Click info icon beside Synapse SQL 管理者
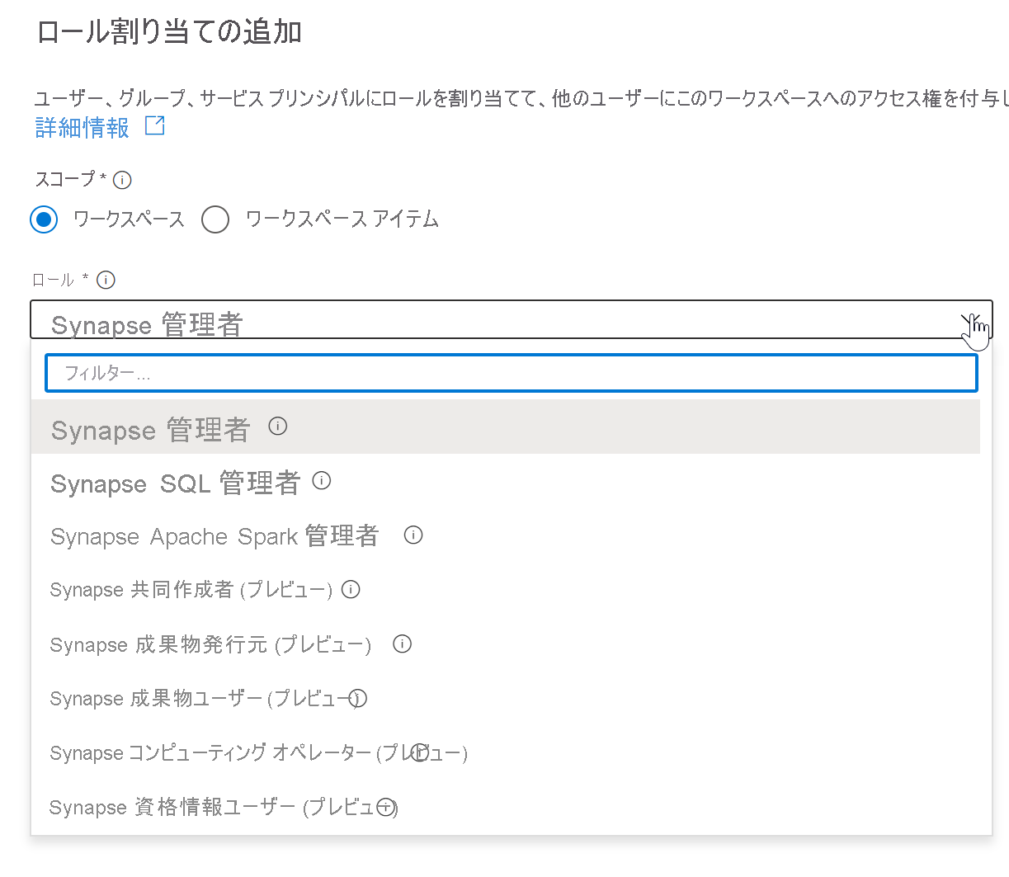Image resolution: width=1009 pixels, height=877 pixels. coord(322,481)
